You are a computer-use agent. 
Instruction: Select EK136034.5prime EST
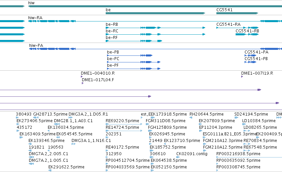(49, 131)
